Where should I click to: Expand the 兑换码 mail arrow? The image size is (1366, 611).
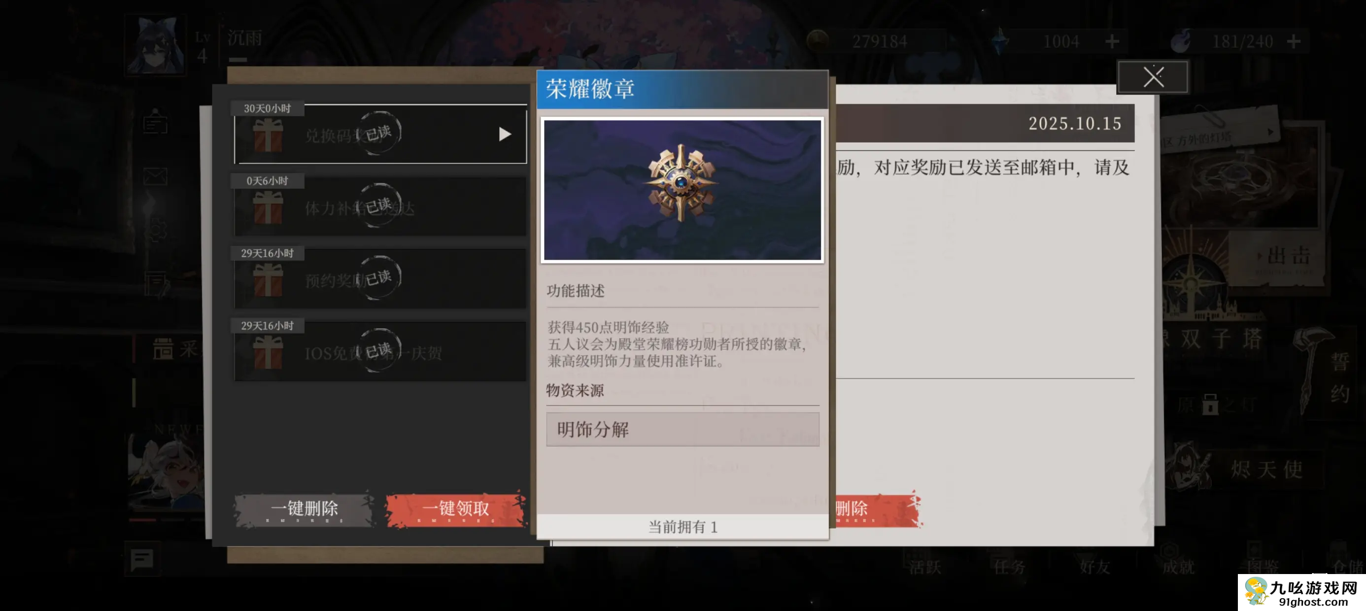click(504, 134)
